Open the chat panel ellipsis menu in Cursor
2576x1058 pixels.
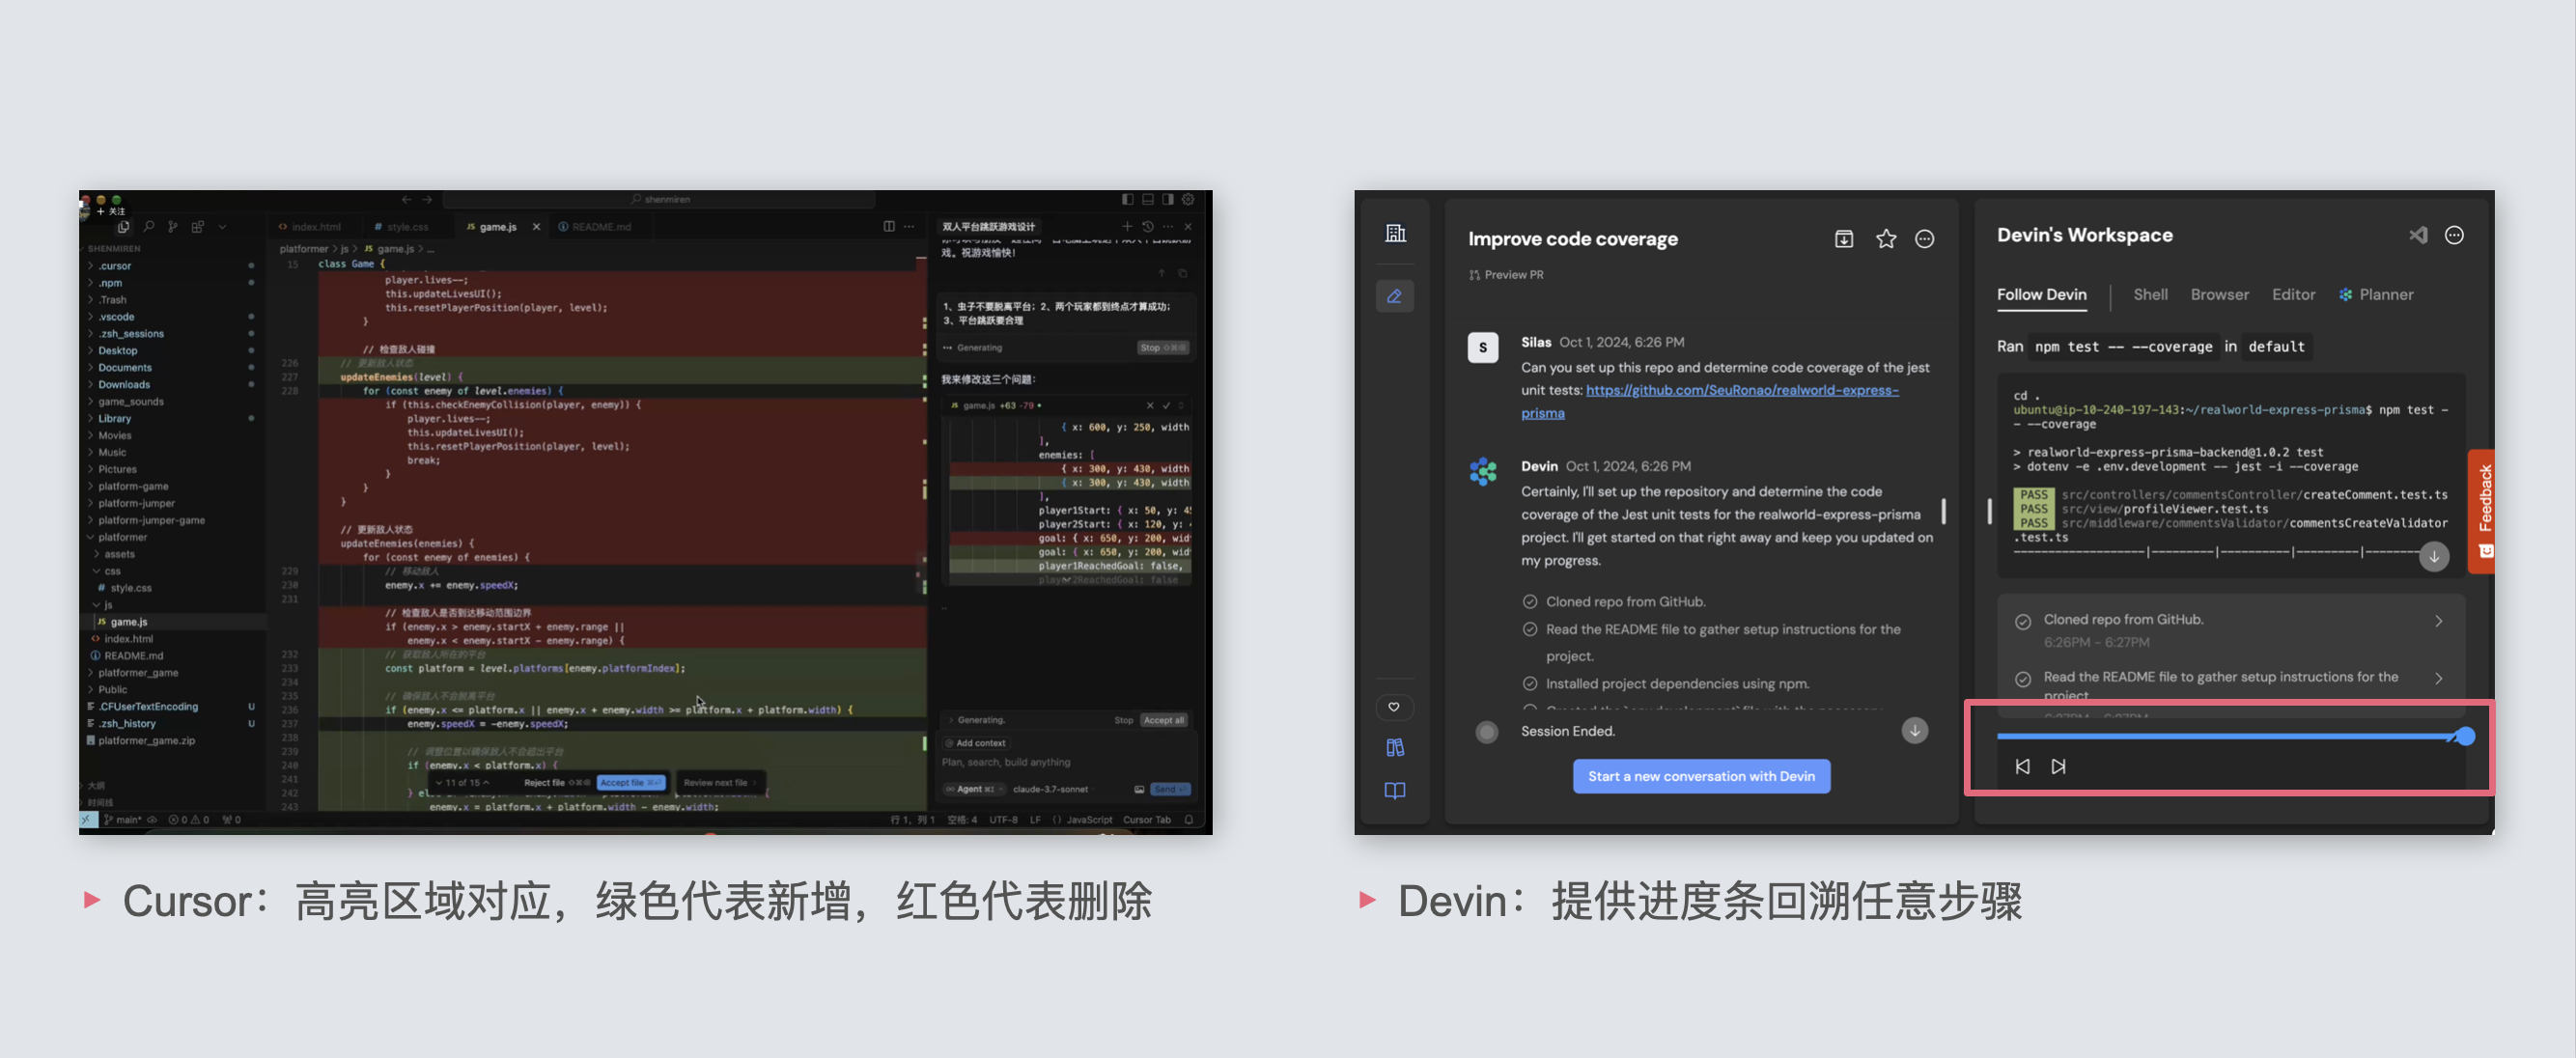(x=1168, y=226)
